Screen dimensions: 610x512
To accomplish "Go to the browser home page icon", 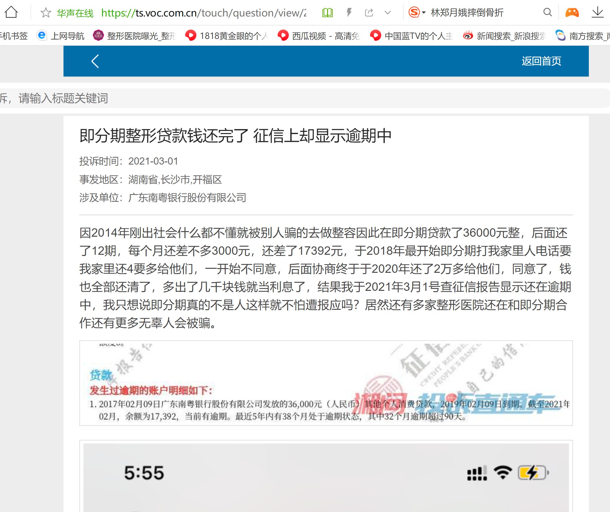I will 12,12.
